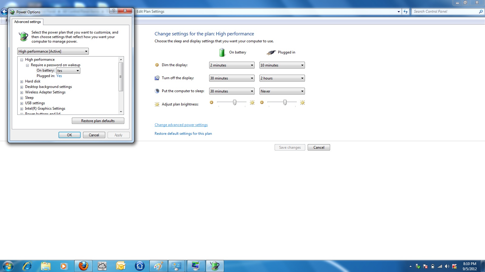Expand Desktop background settings node
Viewport: 485px width, 272px height.
(x=22, y=87)
